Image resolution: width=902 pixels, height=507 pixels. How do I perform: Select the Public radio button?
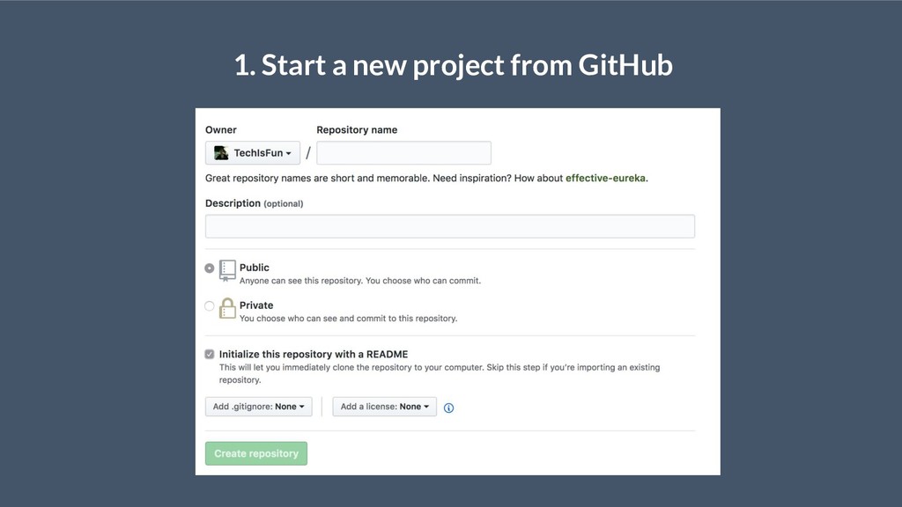point(210,268)
